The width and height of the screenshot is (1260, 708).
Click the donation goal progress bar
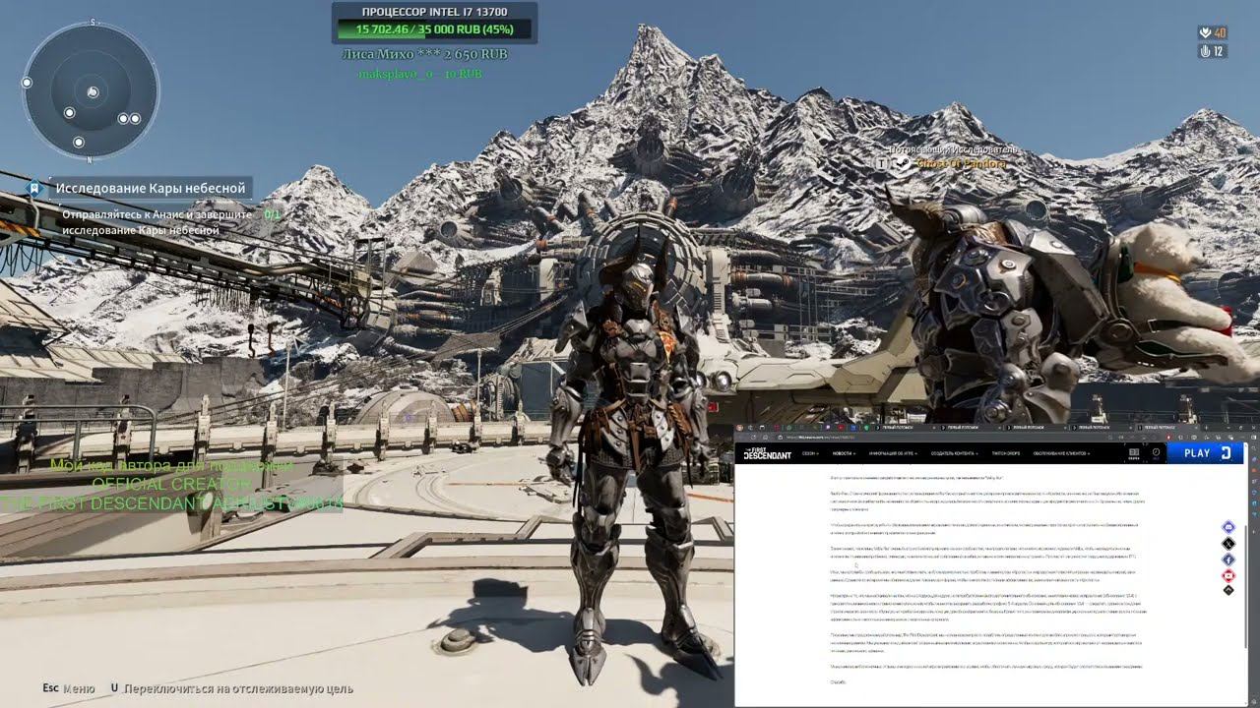(434, 29)
